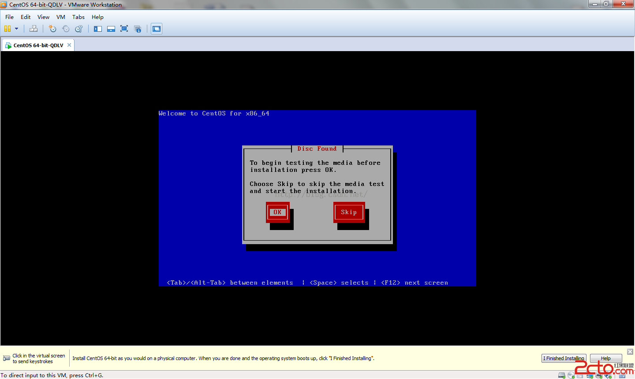Click 'Install CentOS 64-bit as you would' message

[x=223, y=358]
